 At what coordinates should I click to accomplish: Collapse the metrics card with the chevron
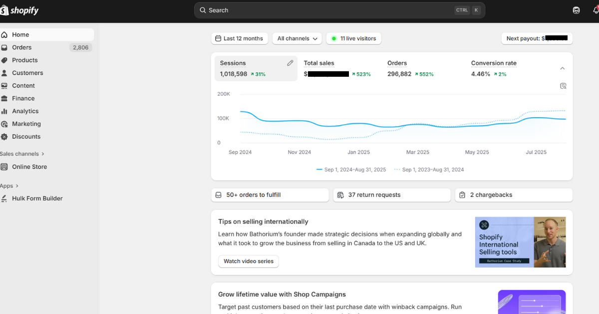click(x=563, y=68)
